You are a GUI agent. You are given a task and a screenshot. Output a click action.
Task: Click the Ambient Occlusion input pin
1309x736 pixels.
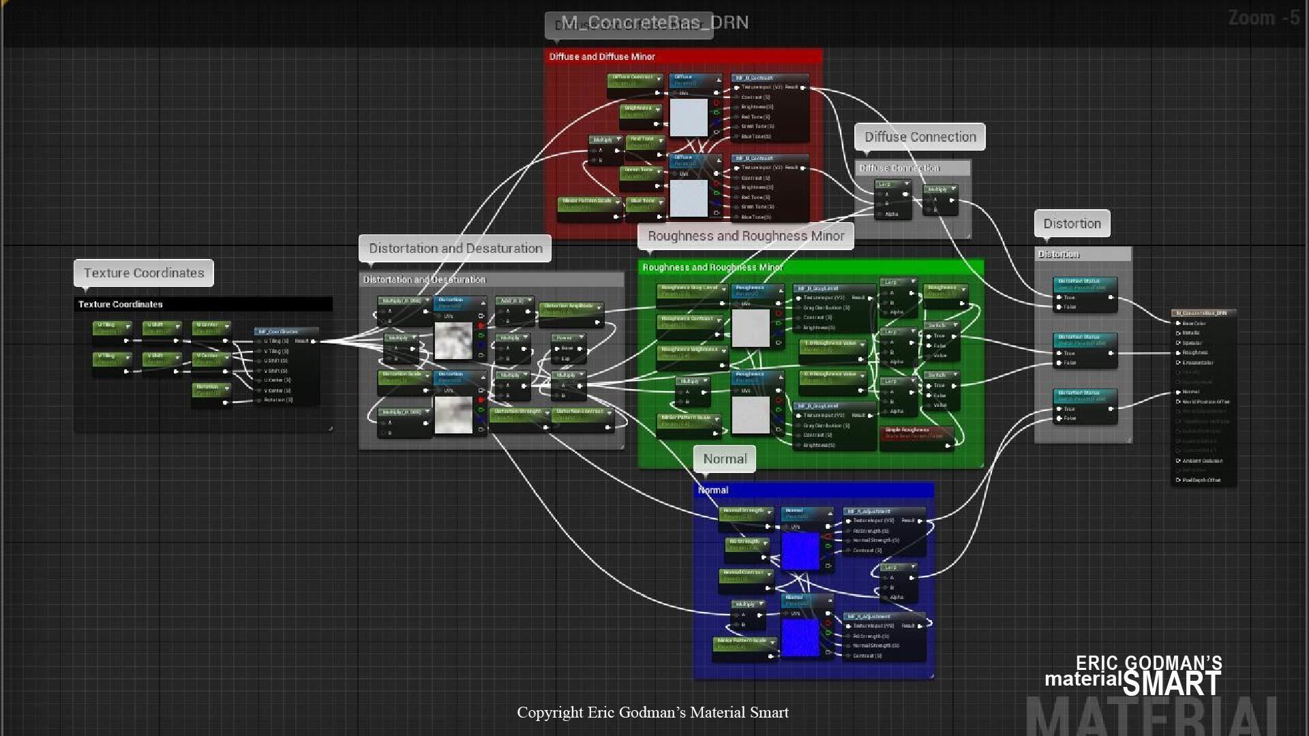tap(1178, 461)
